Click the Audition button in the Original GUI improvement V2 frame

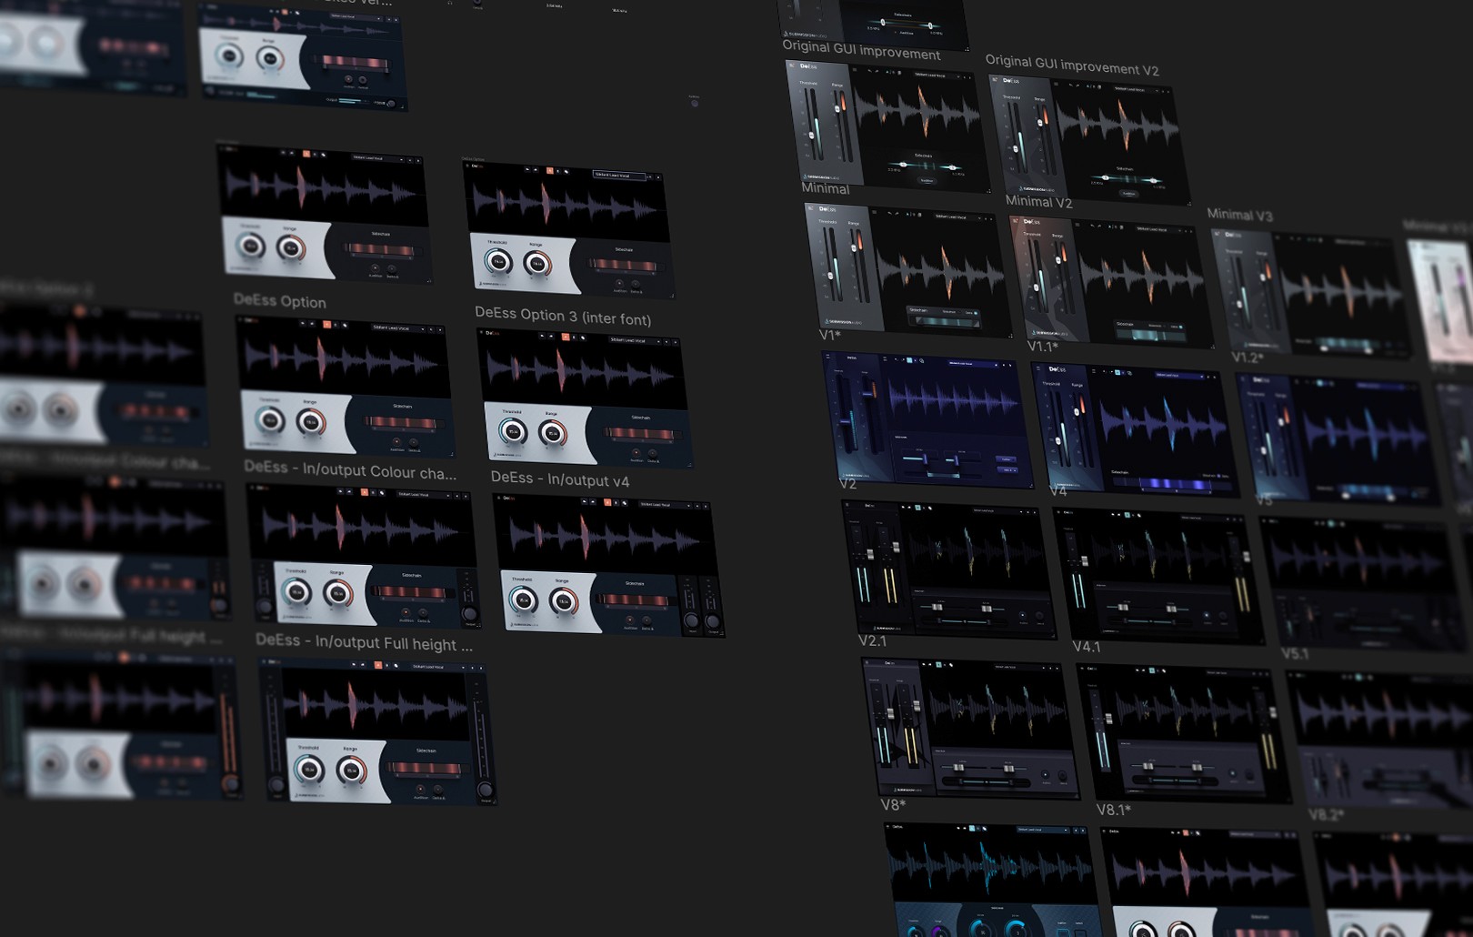point(1128,194)
